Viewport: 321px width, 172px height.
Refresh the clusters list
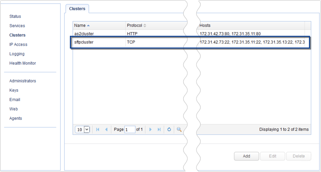click(x=169, y=130)
